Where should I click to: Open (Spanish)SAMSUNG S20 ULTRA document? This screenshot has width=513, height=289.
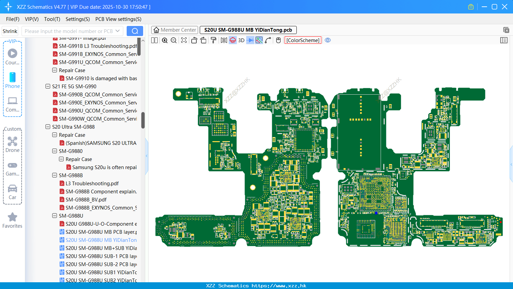click(98, 143)
